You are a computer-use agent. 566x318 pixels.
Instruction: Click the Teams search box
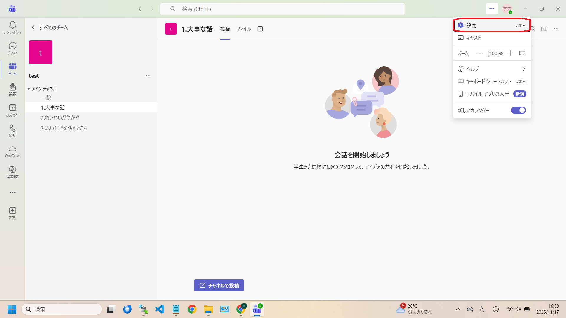(282, 9)
